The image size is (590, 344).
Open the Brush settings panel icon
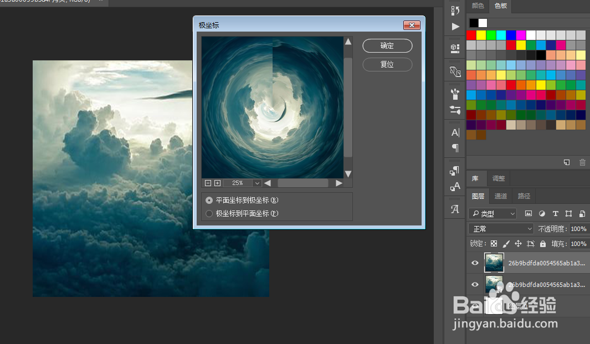click(455, 110)
